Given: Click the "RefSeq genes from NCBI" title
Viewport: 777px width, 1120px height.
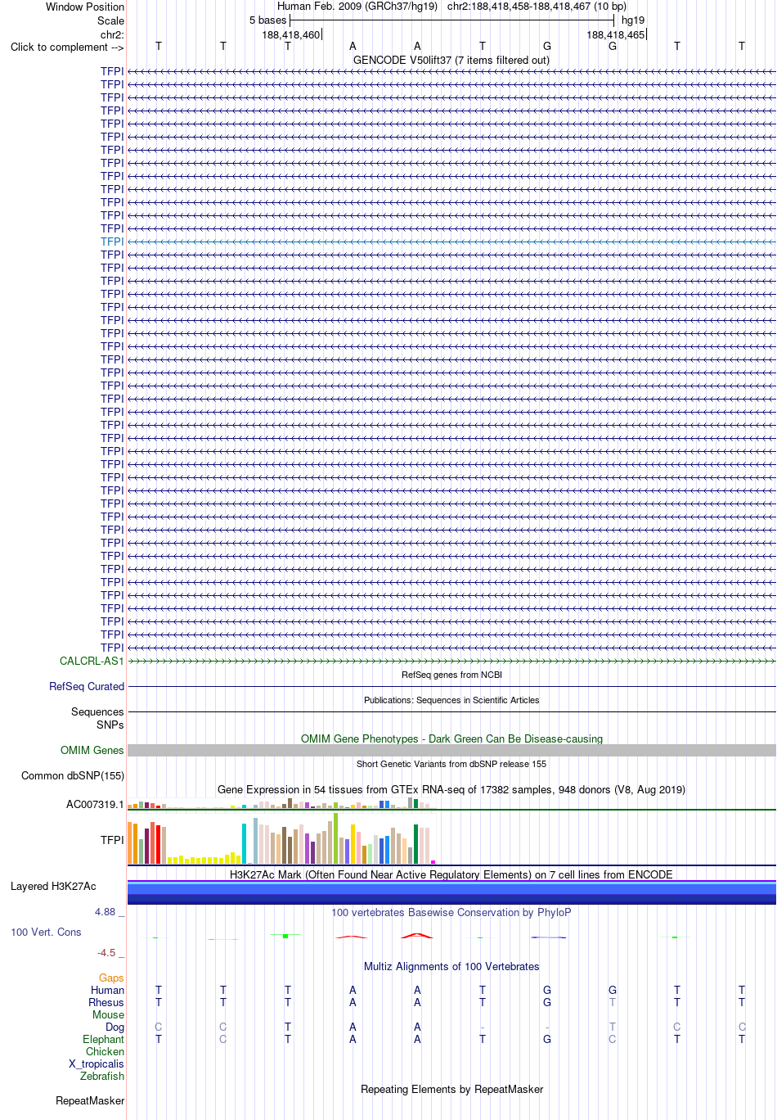Looking at the screenshot, I should click(451, 675).
